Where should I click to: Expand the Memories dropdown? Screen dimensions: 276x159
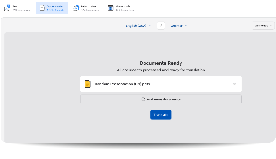click(x=263, y=26)
